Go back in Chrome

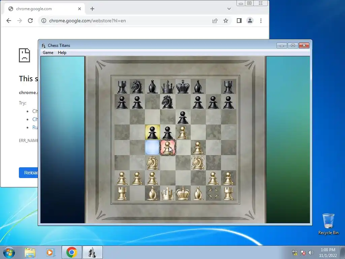tap(9, 21)
